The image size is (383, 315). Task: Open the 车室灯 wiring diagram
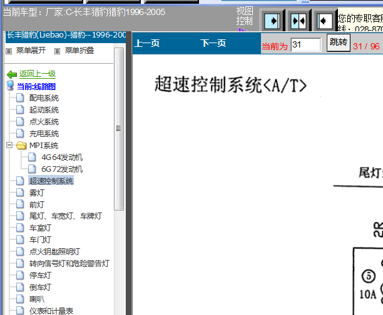point(40,228)
